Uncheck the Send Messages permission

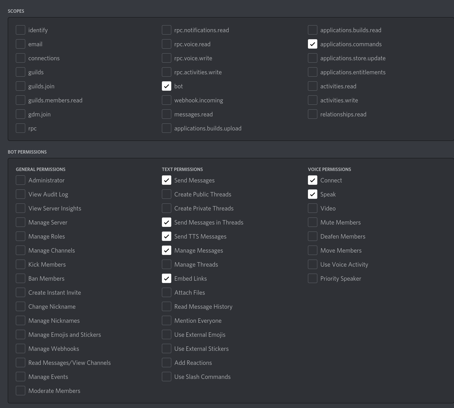[x=167, y=180]
